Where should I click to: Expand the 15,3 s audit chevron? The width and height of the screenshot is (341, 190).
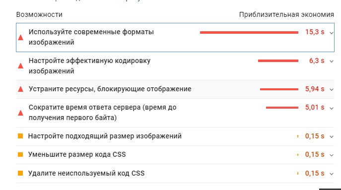pyautogui.click(x=332, y=33)
